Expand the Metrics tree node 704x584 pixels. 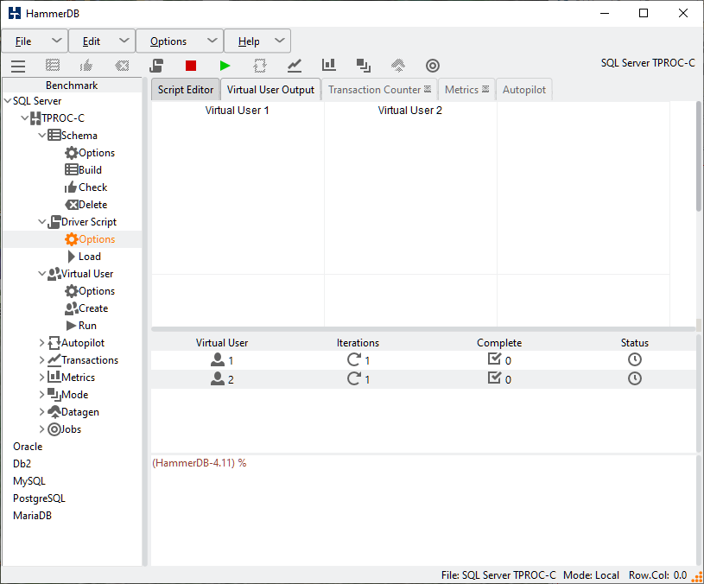tap(41, 378)
